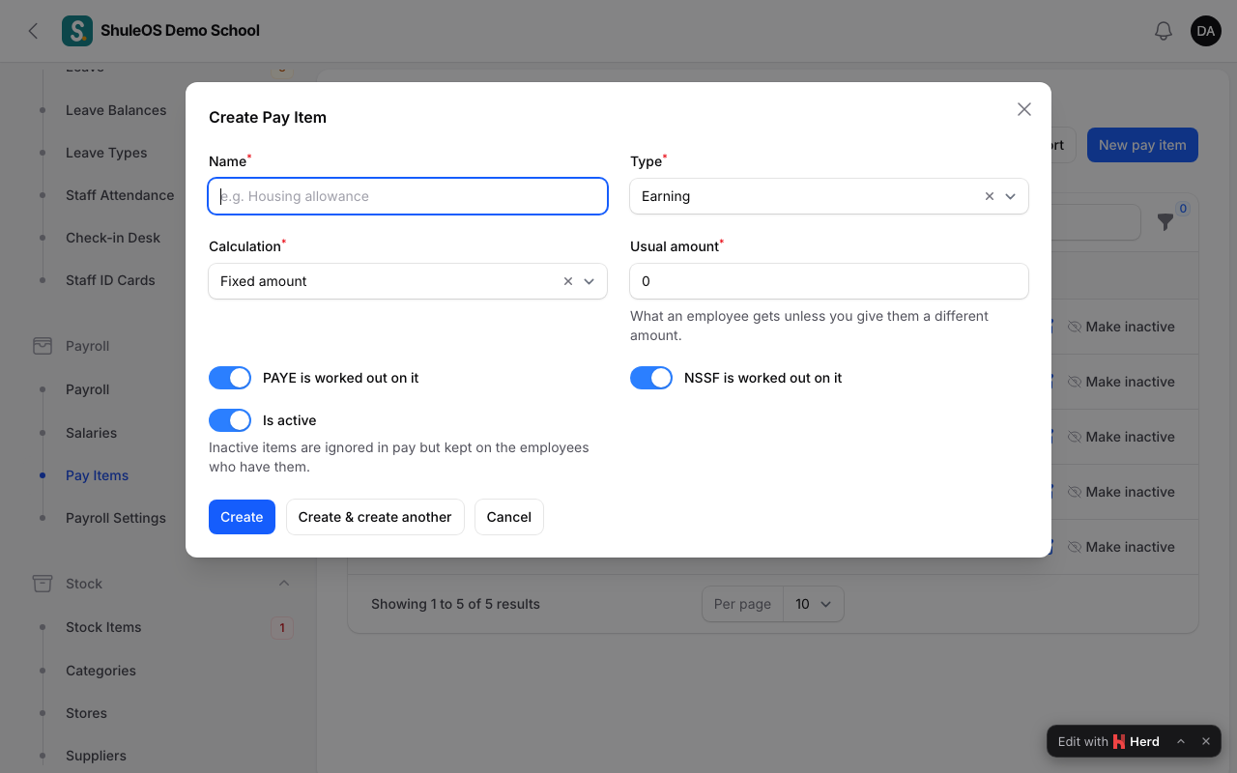
Task: Open Staff ID Cards
Action: coord(110,280)
